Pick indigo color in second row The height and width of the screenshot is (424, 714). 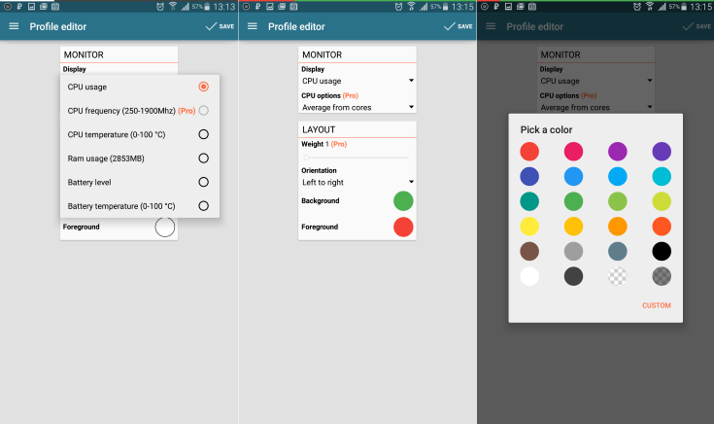tap(529, 176)
